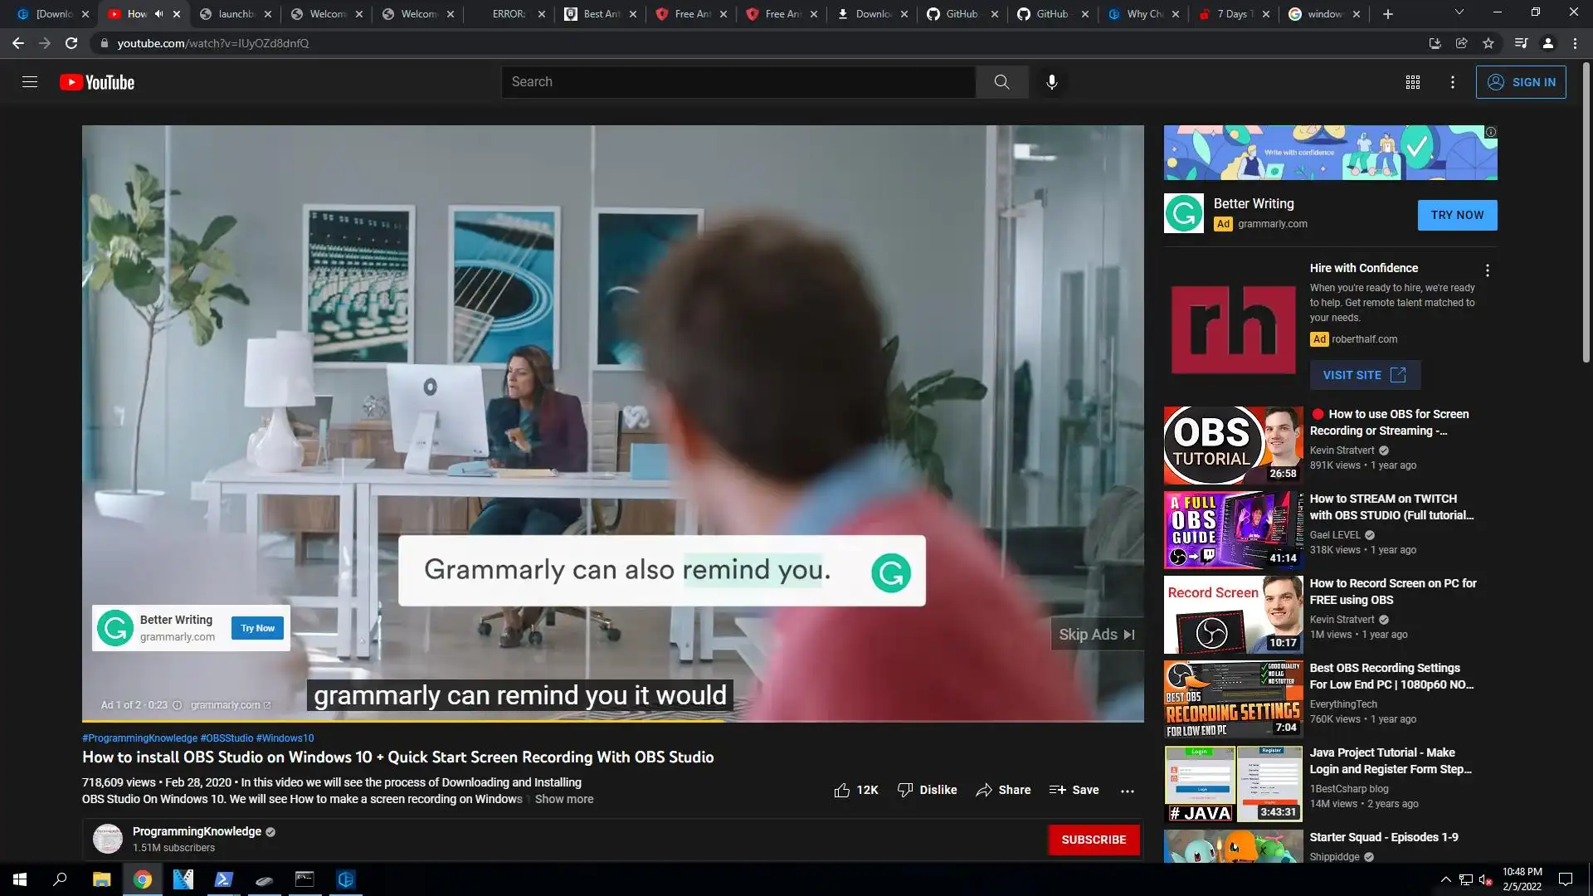Bookmark this page with star icon

coord(1488,43)
